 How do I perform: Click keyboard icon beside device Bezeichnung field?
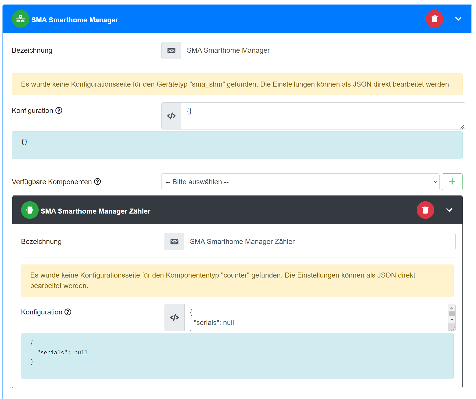click(171, 51)
